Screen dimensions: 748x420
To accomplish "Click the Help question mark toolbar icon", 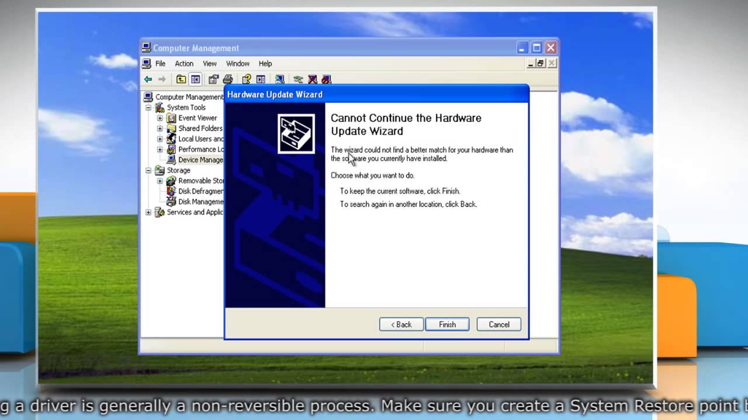I will [247, 79].
